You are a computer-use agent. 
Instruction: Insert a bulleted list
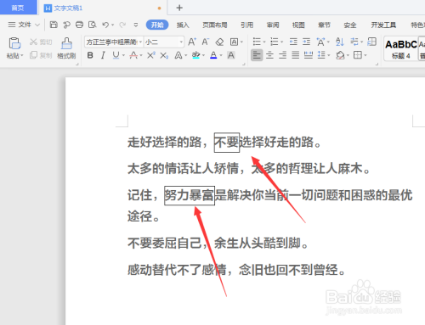[x=257, y=42]
